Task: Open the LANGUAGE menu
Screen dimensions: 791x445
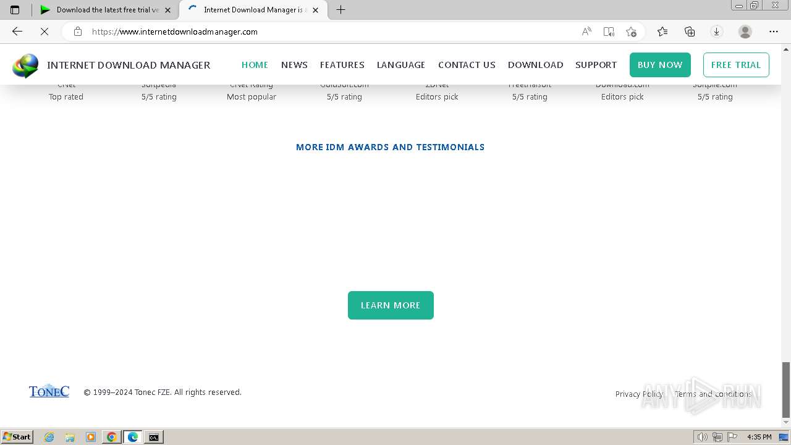Action: coord(401,65)
